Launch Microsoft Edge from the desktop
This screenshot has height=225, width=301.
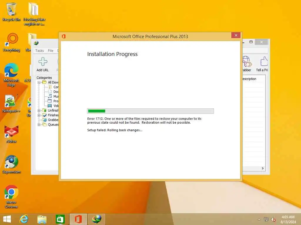pyautogui.click(x=11, y=75)
